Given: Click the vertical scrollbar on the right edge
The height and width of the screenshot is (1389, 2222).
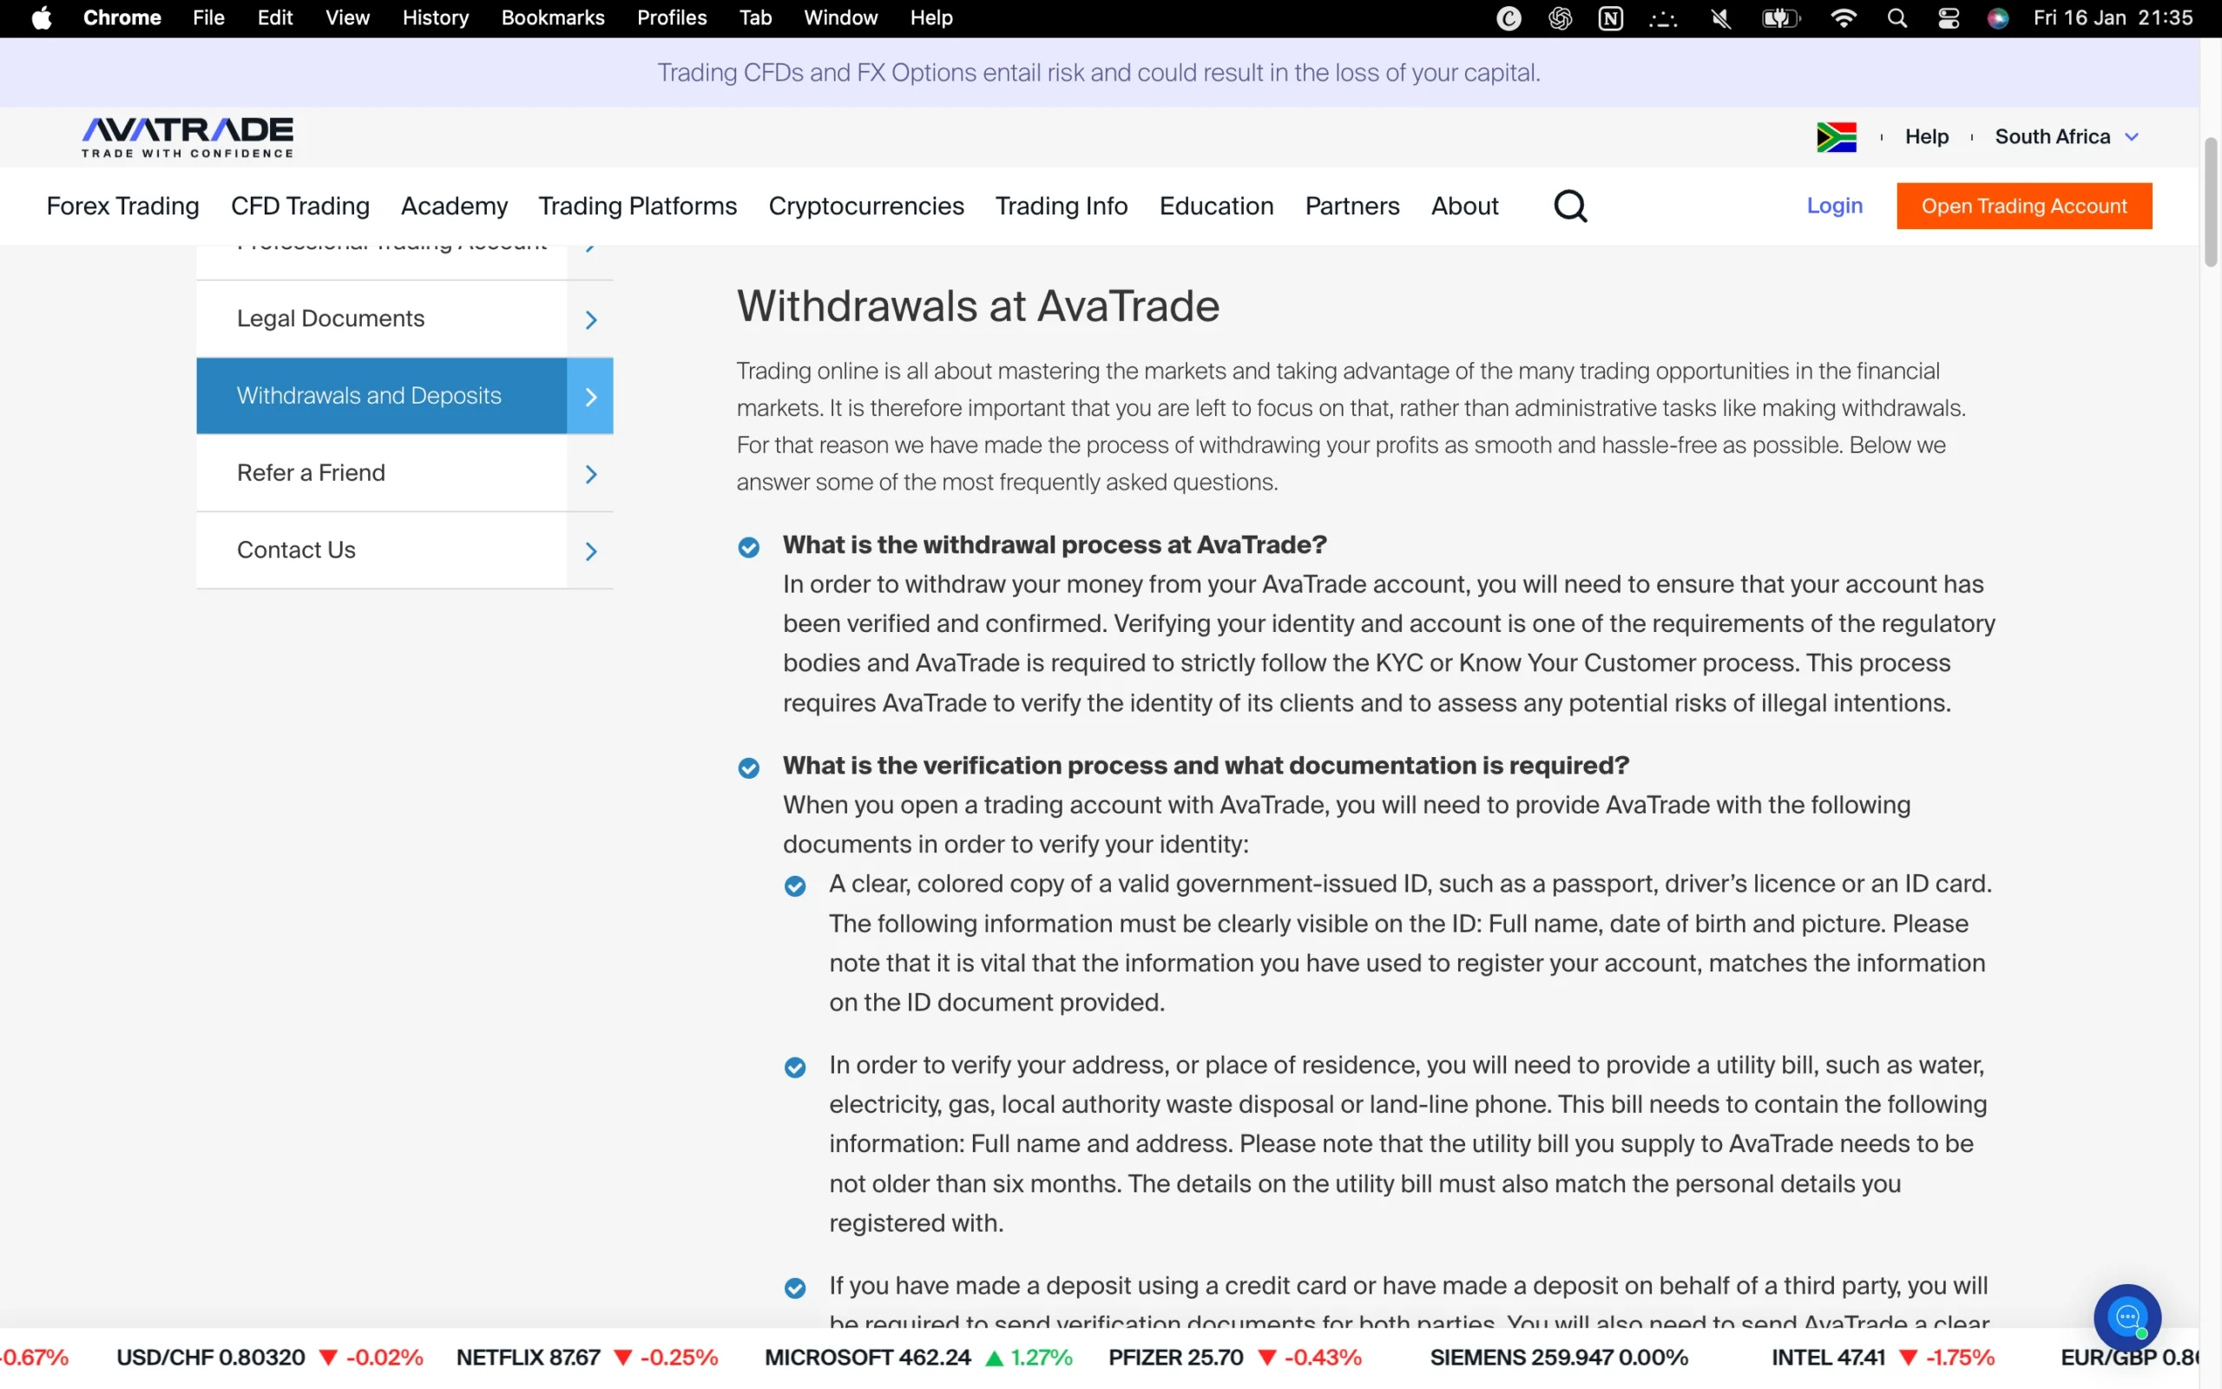Looking at the screenshot, I should coord(2210,202).
